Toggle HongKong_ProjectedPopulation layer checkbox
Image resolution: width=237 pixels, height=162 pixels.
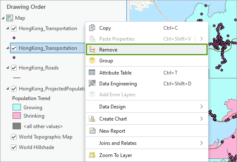pos(14,89)
